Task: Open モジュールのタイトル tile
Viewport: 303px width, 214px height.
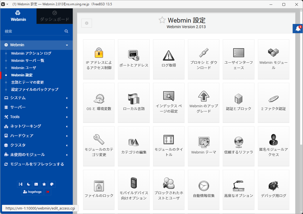Action: pos(169,146)
